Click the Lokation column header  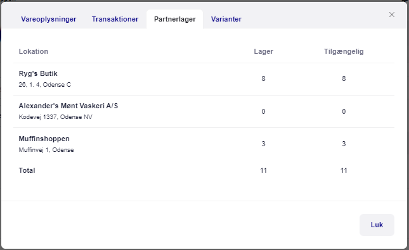34,51
